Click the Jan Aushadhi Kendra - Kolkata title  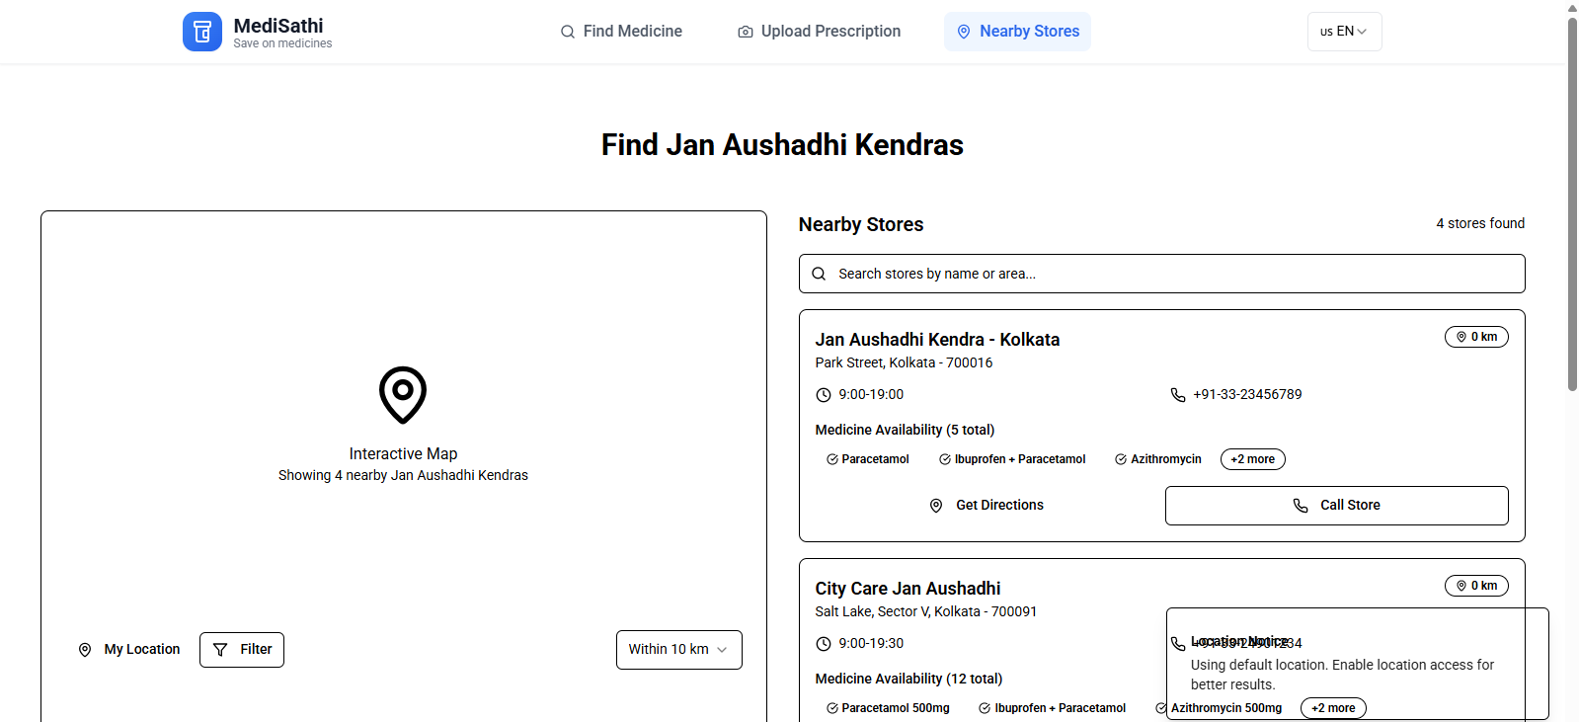pyautogui.click(x=937, y=340)
